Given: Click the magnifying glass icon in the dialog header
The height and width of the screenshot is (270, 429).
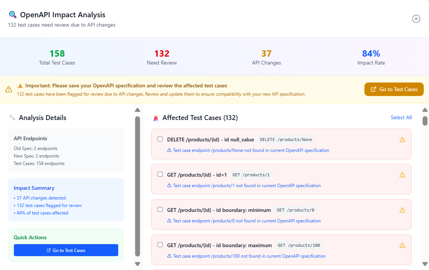Looking at the screenshot, I should (12, 15).
